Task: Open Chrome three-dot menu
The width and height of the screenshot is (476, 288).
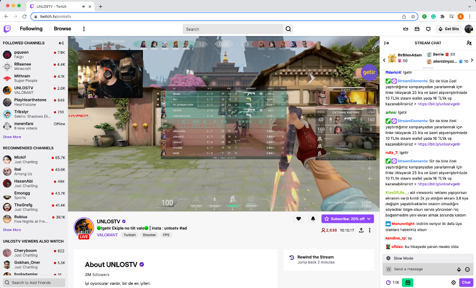Action: (x=470, y=17)
